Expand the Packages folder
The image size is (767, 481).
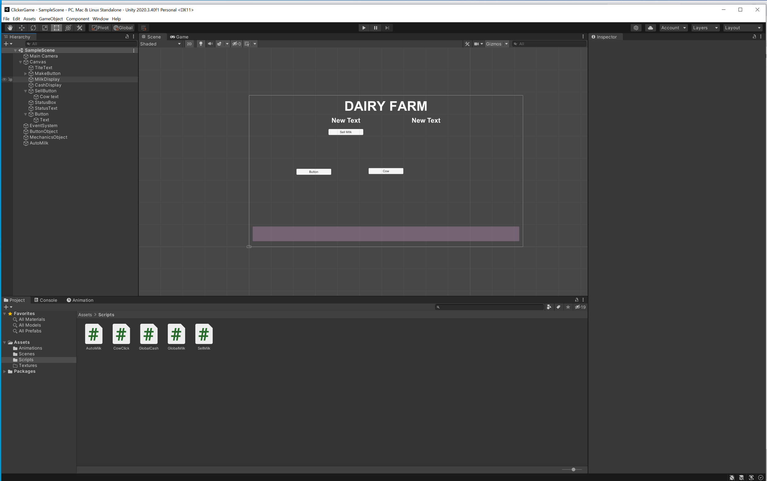5,371
